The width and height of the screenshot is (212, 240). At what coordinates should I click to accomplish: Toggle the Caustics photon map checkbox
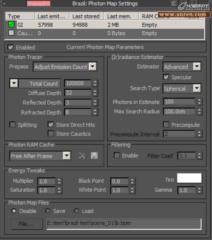pos(11,33)
